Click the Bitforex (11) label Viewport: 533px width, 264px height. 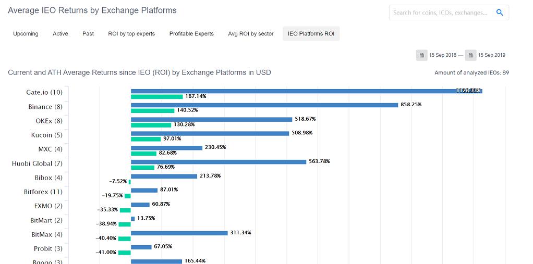43,192
